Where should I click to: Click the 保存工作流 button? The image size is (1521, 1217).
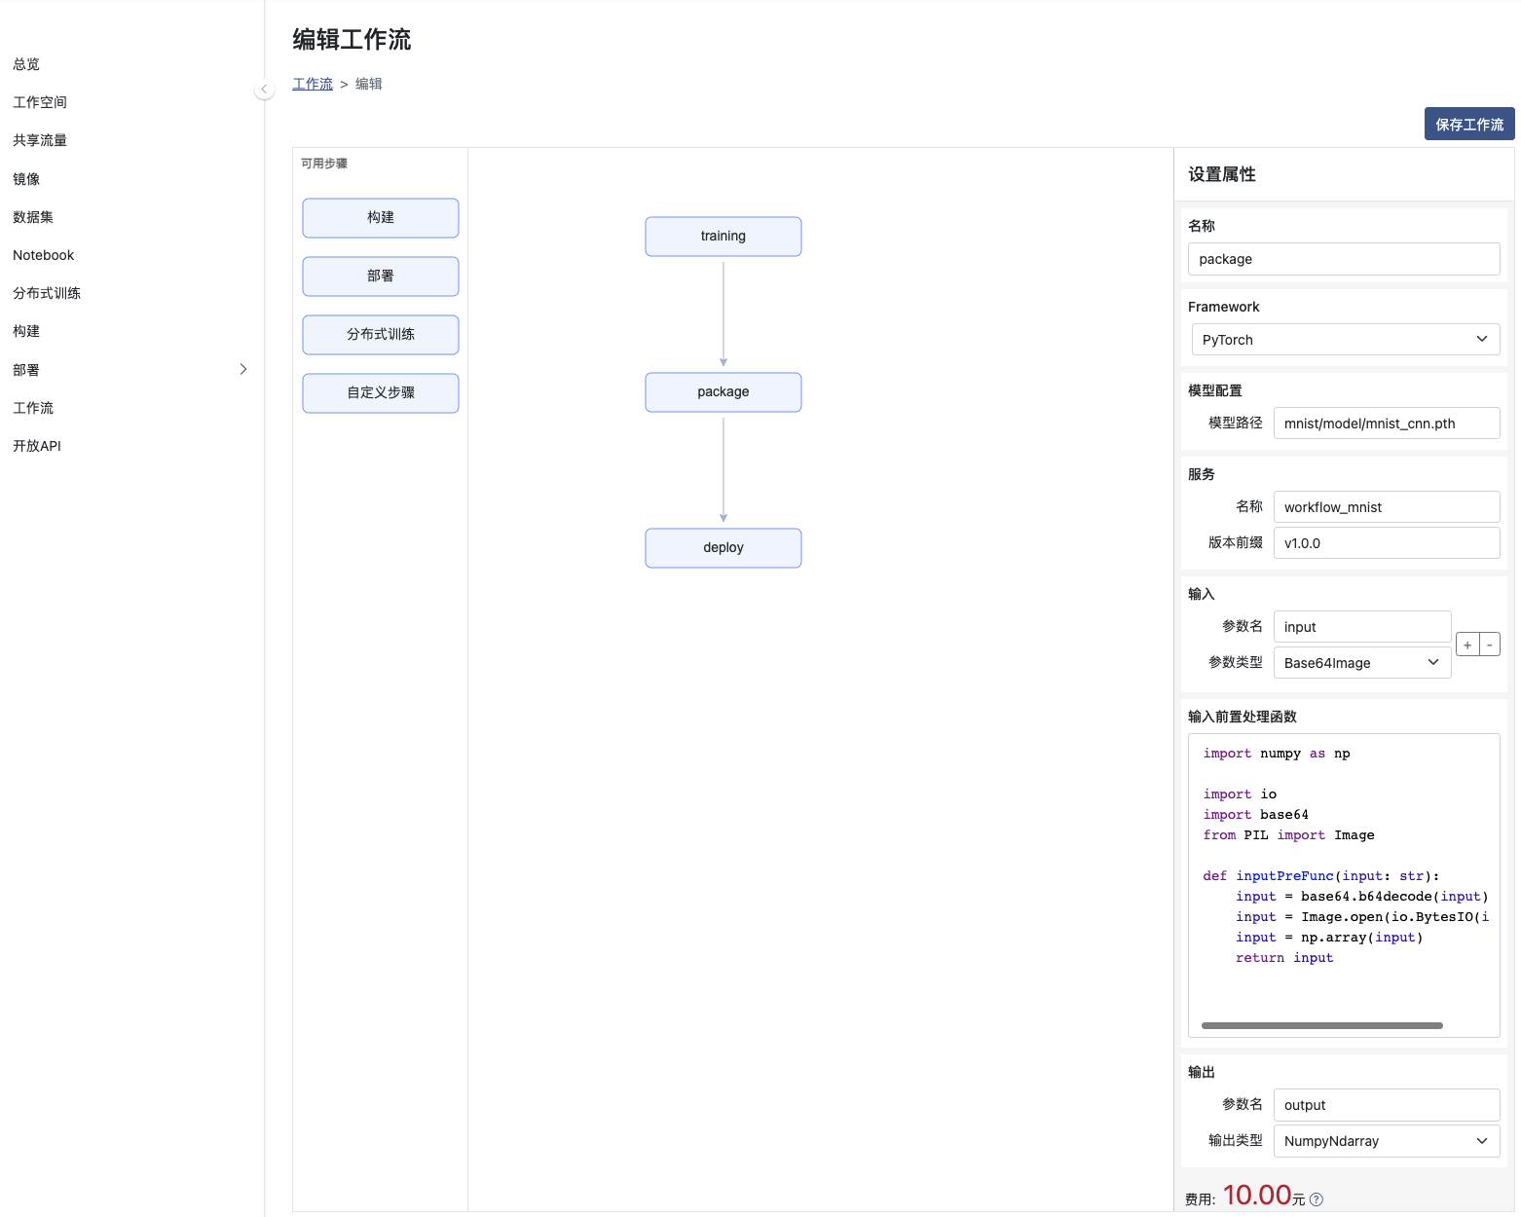(x=1468, y=125)
